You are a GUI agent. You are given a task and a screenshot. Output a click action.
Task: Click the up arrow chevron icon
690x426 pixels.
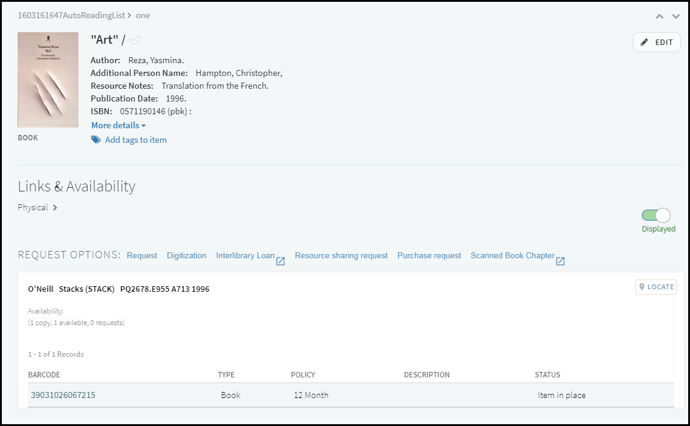click(x=660, y=17)
